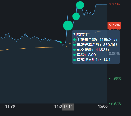
Task: Click the flat blue limit-up price line
Action: [102, 4]
